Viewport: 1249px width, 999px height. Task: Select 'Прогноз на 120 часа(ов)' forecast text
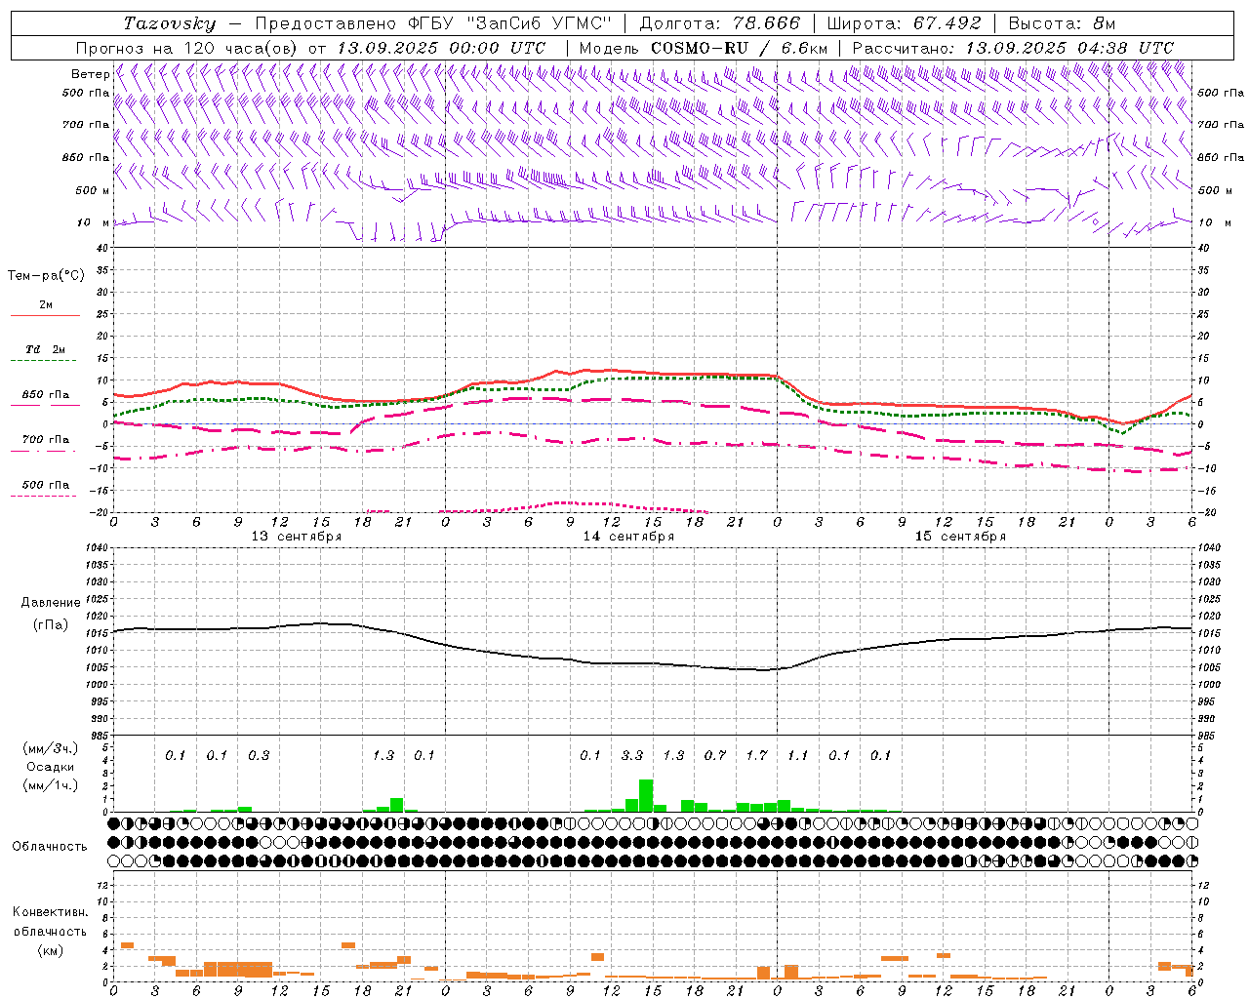tap(187, 48)
